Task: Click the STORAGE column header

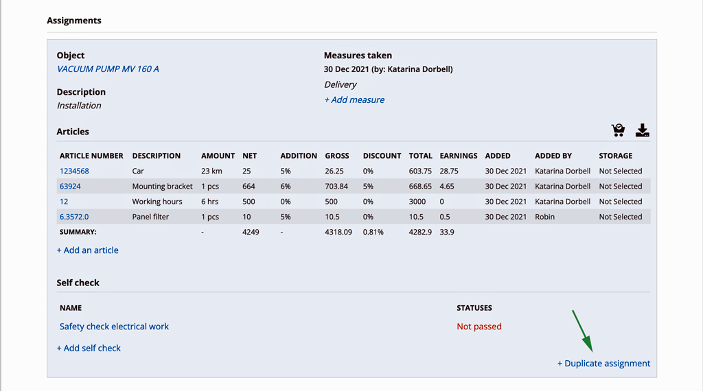Action: pos(615,156)
